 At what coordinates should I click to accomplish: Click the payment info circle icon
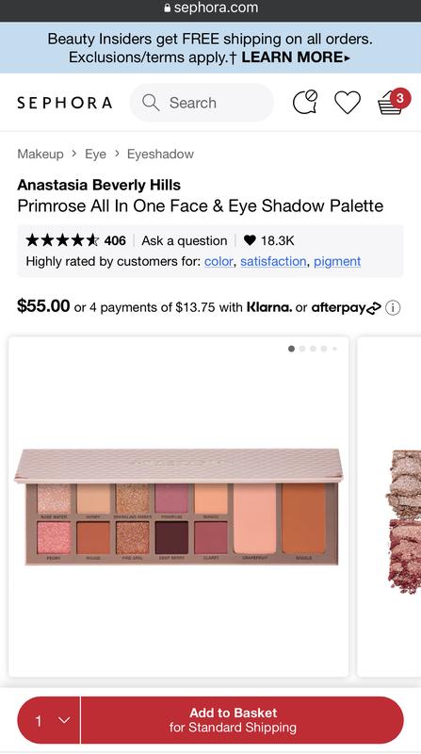click(x=393, y=307)
